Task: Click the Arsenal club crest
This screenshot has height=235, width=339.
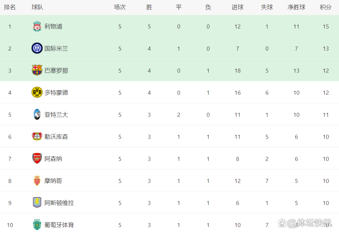Action: click(x=37, y=159)
